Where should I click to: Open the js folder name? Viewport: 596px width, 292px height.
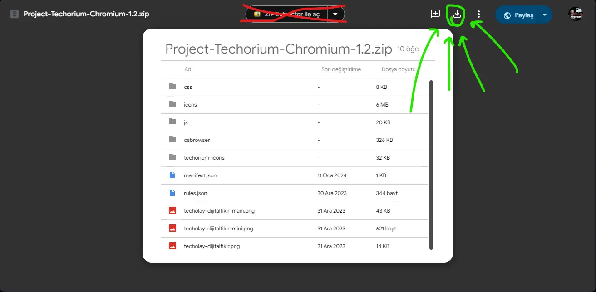pos(186,122)
